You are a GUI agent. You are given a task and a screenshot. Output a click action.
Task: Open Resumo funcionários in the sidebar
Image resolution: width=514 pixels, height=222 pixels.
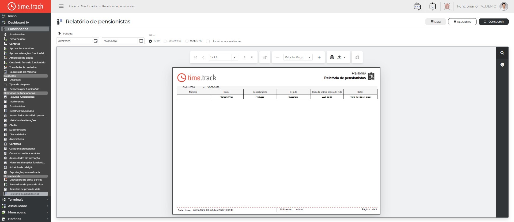point(22,97)
